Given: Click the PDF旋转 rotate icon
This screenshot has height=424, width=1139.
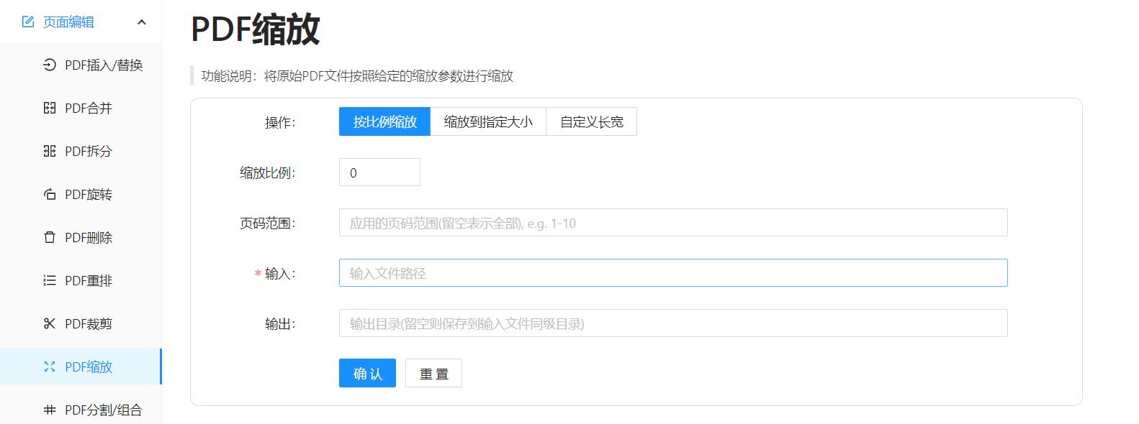Looking at the screenshot, I should coord(50,194).
